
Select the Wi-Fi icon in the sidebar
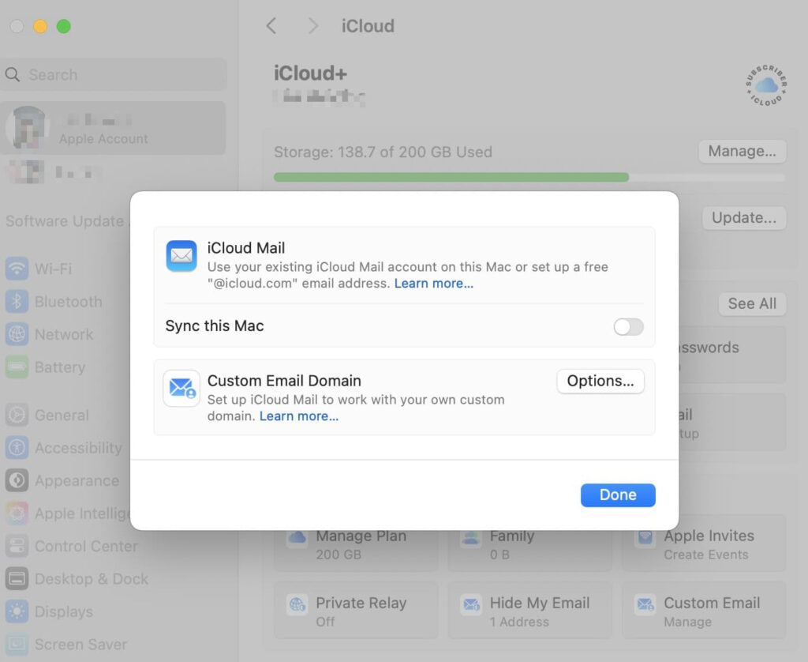(x=17, y=269)
